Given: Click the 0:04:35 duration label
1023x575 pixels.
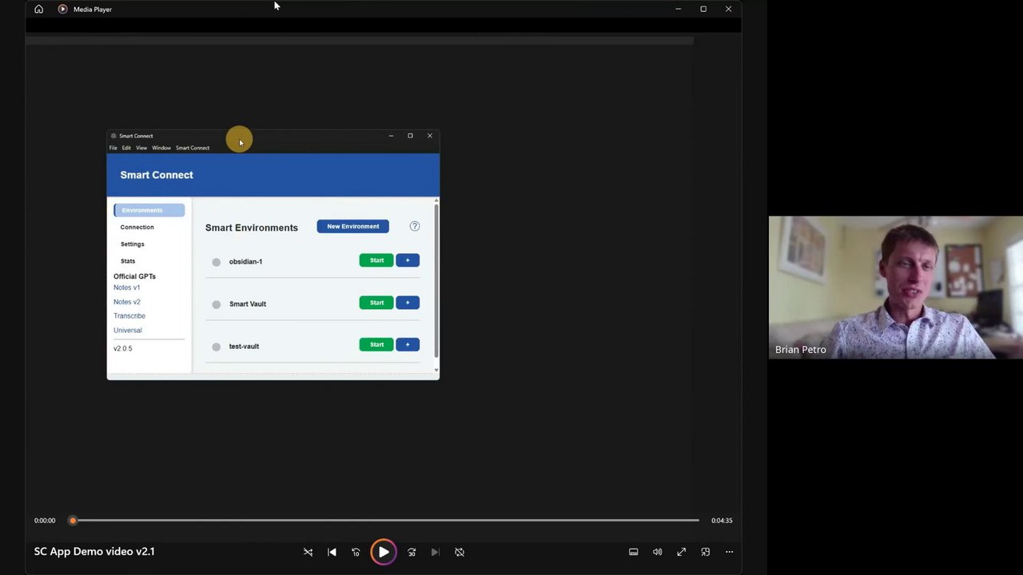Looking at the screenshot, I should (722, 521).
